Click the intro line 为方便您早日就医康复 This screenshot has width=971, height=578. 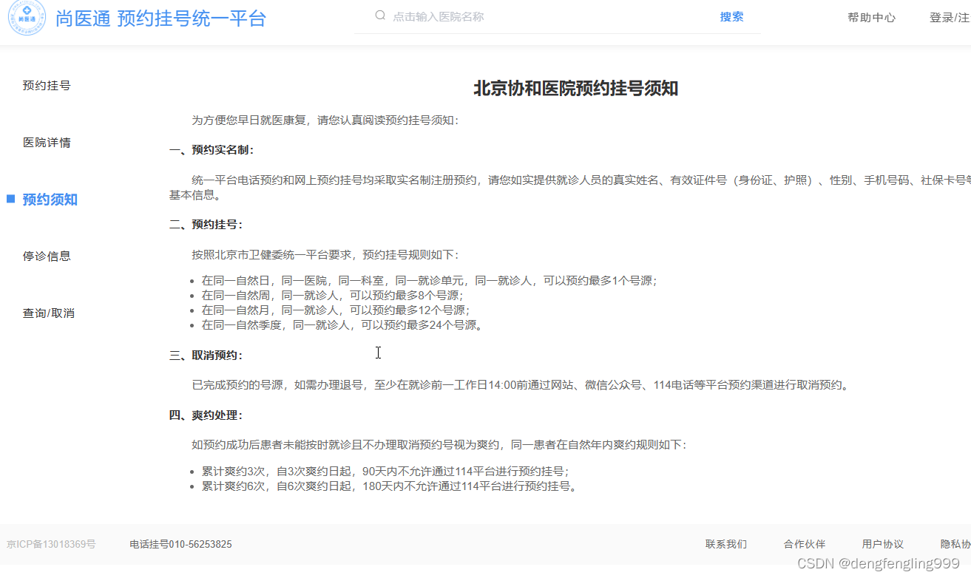pyautogui.click(x=325, y=120)
